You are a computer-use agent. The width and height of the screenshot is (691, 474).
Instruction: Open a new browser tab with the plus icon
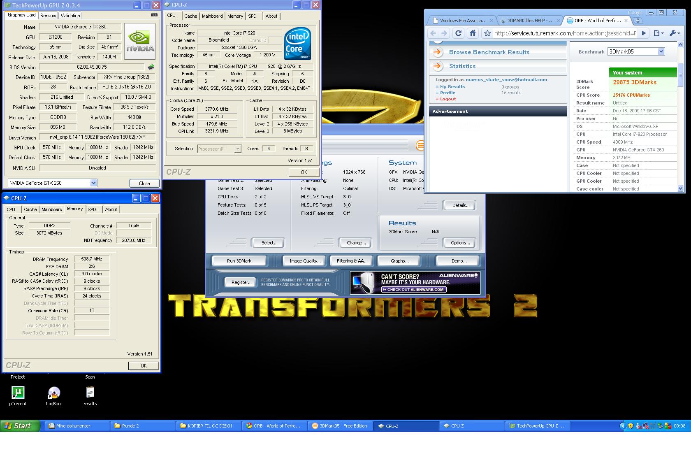(x=638, y=21)
